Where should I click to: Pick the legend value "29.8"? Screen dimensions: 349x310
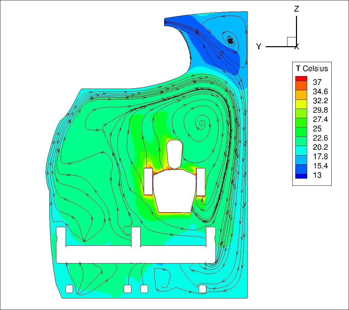[x=320, y=110]
